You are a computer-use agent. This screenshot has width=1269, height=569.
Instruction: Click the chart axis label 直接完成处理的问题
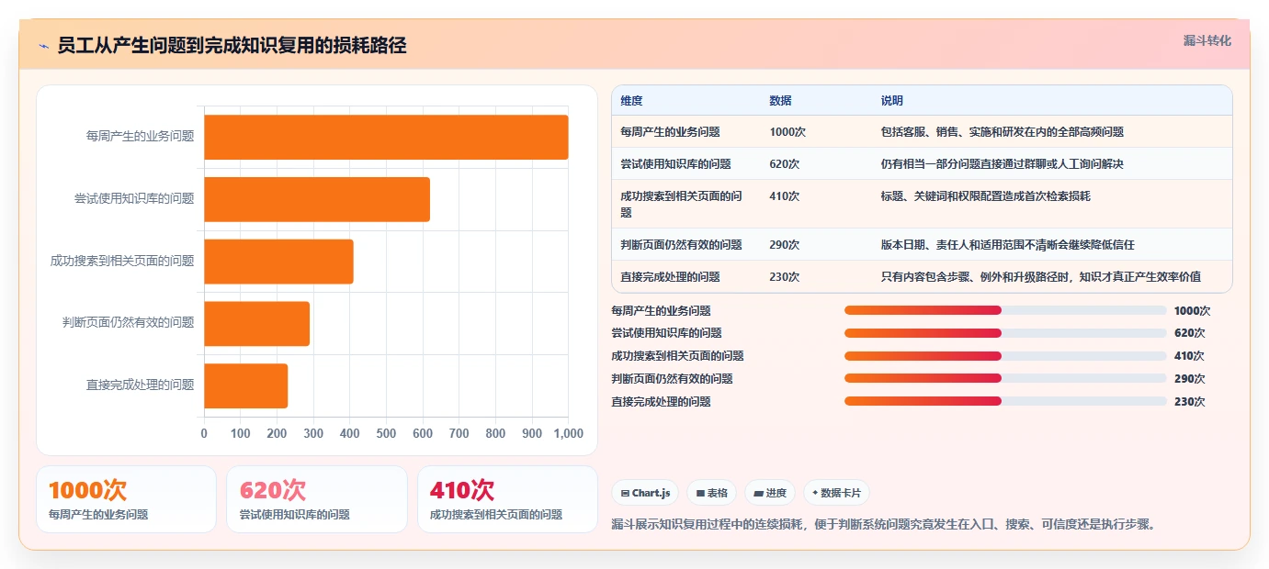click(140, 385)
